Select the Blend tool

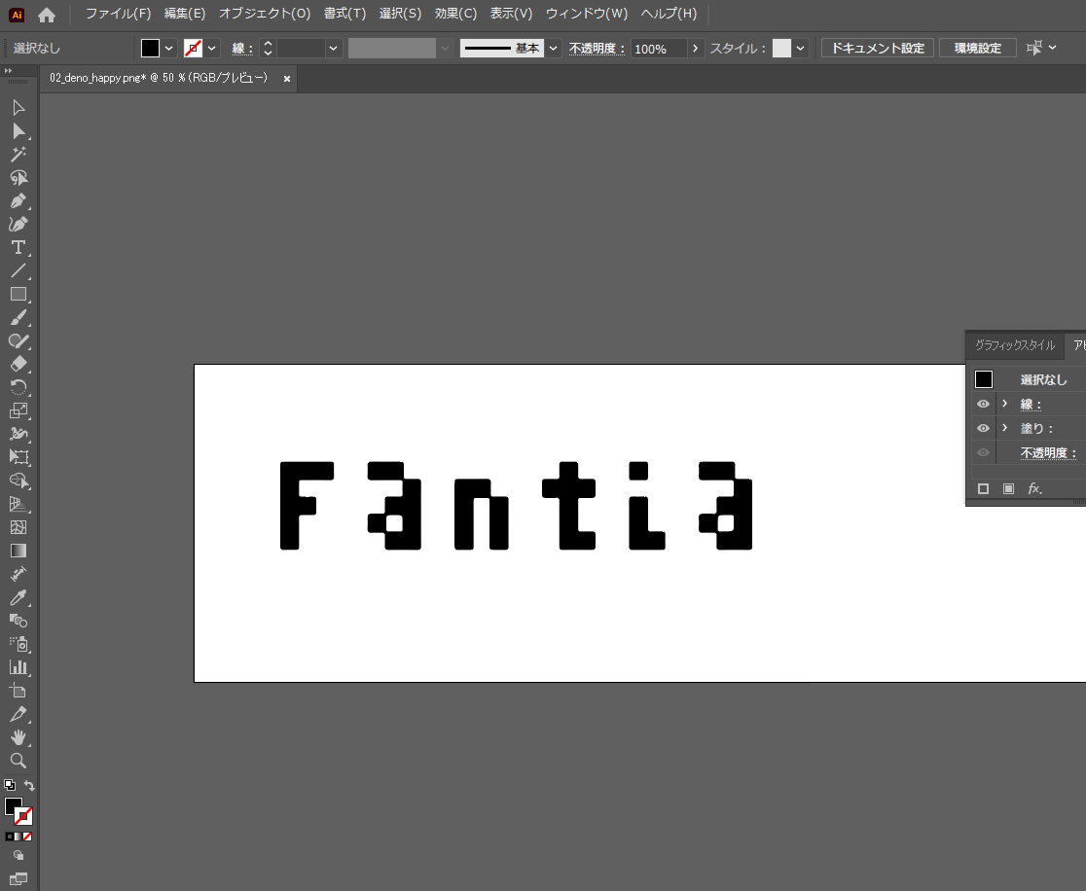coord(18,621)
